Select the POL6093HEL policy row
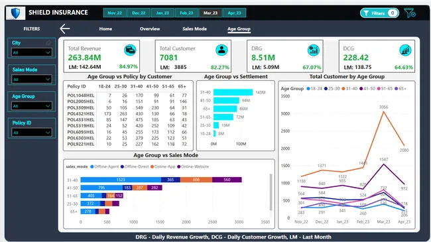Screen dimensions: 431x242 [127, 132]
